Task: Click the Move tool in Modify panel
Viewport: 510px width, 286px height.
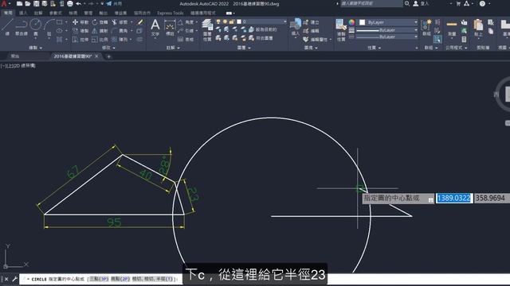Action: [80, 22]
